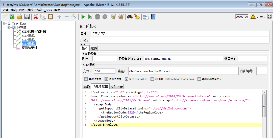Click the running status indicator icon
The image size is (273, 138).
pyautogui.click(x=269, y=16)
